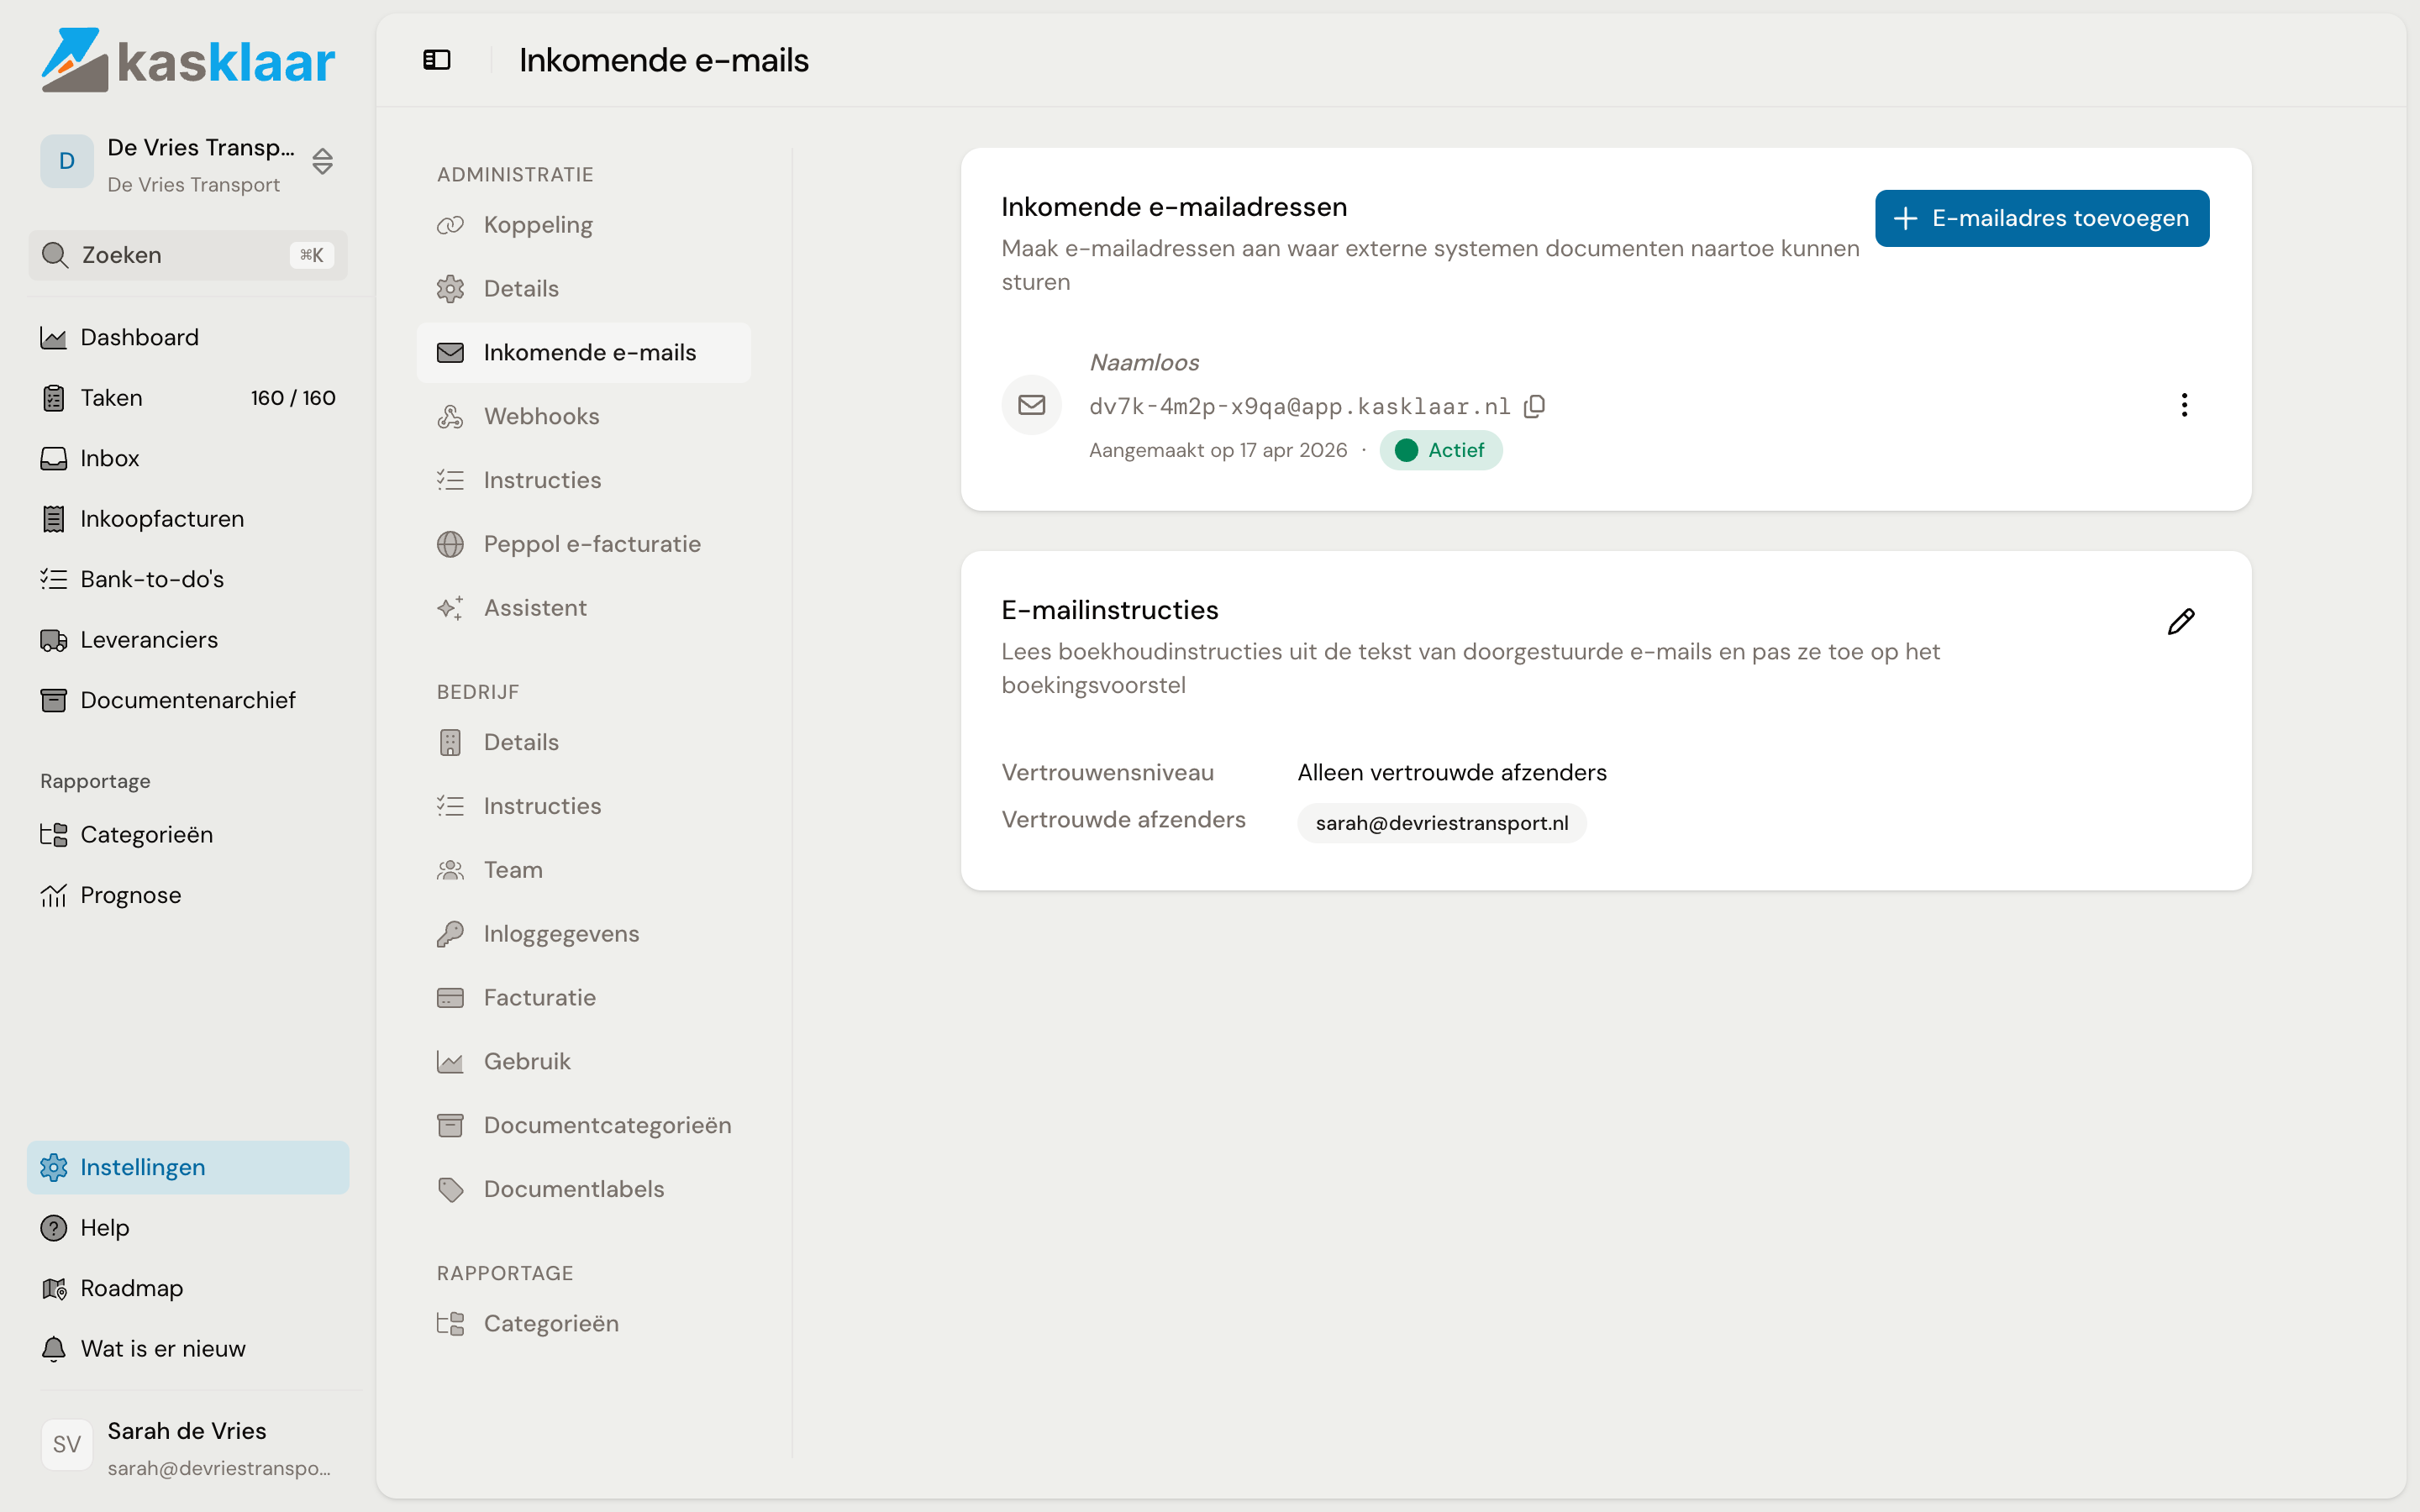This screenshot has width=2420, height=1512.
Task: Open Gebruik settings
Action: [x=584, y=1061]
